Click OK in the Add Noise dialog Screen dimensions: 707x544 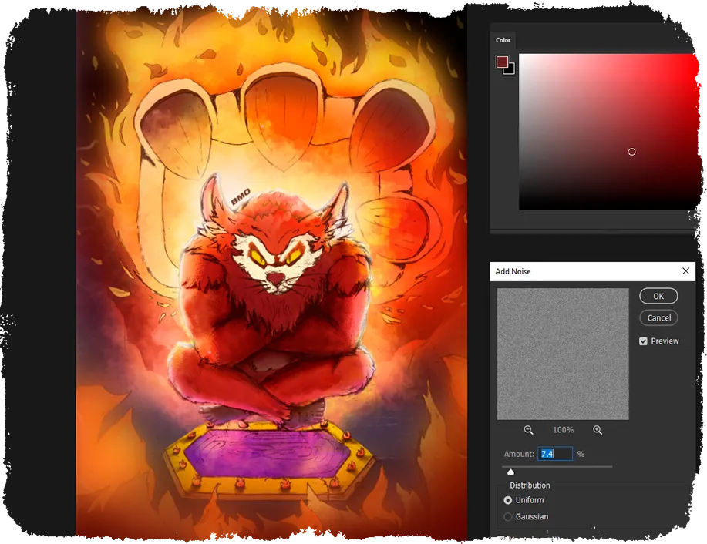(x=658, y=296)
